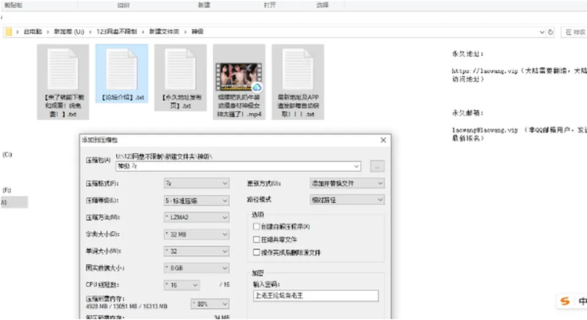Viewport: 587px width, 320px height.
Task: Open the 字典大小 dropdown showing 32 MB
Action: 196,235
